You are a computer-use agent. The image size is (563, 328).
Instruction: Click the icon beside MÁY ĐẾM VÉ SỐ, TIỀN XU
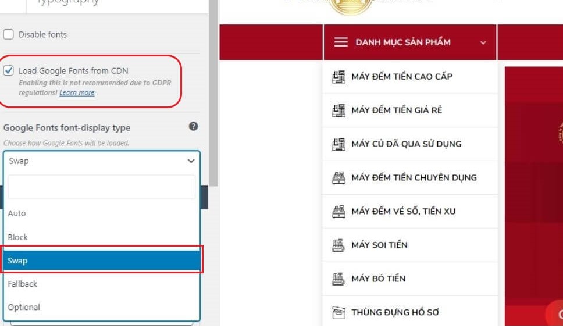click(x=338, y=212)
